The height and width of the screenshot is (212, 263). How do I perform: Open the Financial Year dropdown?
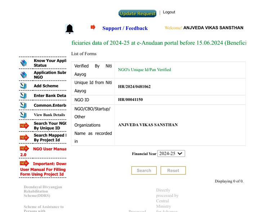[x=171, y=154]
